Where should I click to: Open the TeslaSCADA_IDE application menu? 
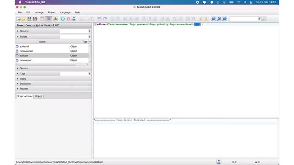coord(35,2)
